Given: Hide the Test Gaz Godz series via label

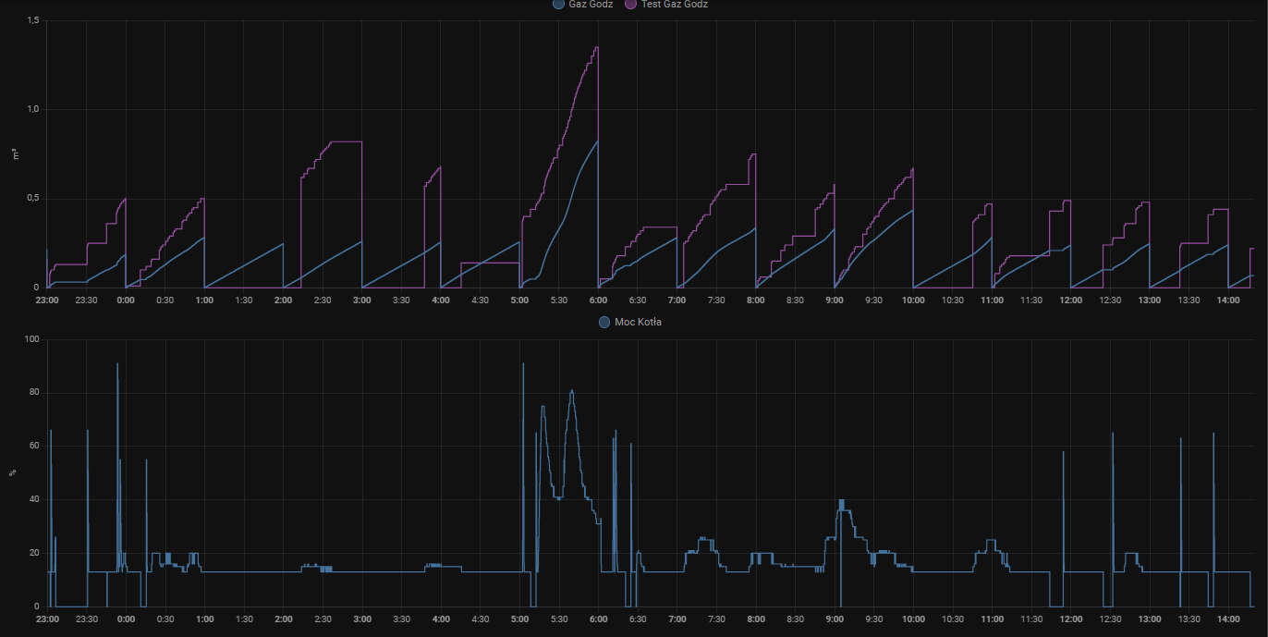Looking at the screenshot, I should (674, 5).
